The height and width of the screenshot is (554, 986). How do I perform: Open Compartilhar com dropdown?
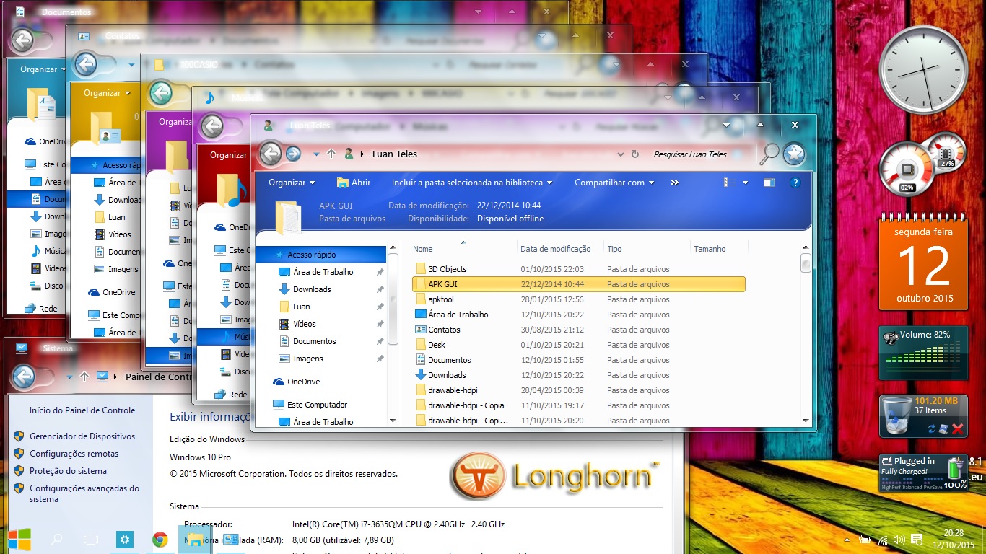614,183
